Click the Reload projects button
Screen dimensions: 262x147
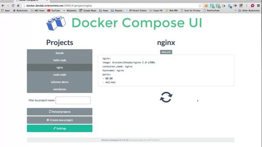(x=59, y=111)
